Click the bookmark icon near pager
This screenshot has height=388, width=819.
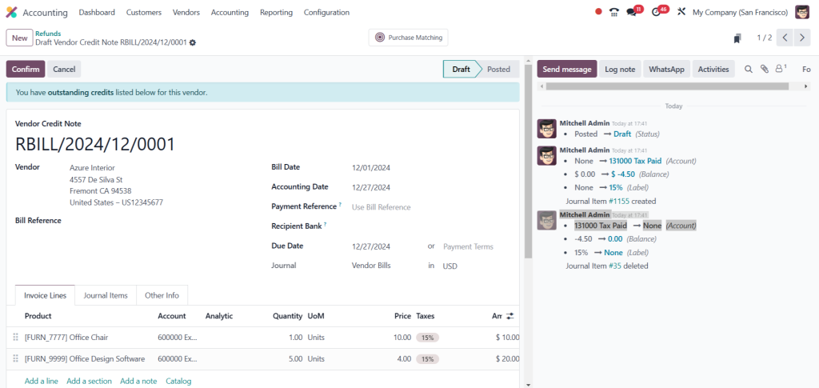(x=737, y=38)
